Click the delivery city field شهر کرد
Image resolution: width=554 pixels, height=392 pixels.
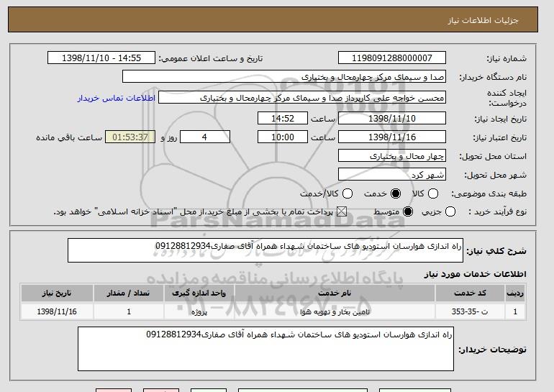click(x=392, y=175)
